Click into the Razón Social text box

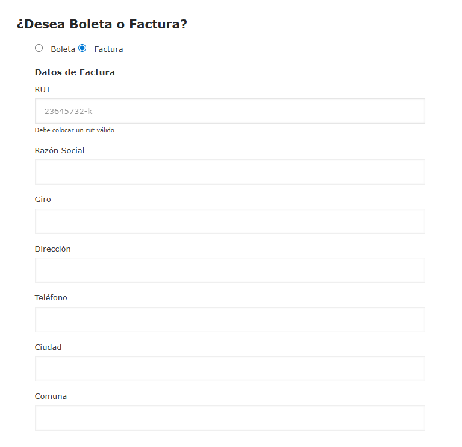click(x=229, y=172)
